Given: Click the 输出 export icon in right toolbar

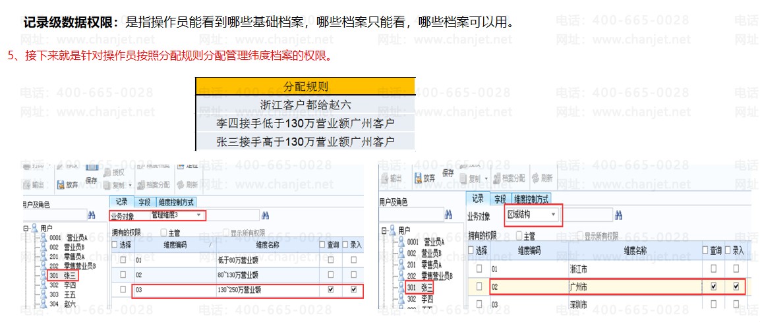Looking at the screenshot, I should (391, 178).
